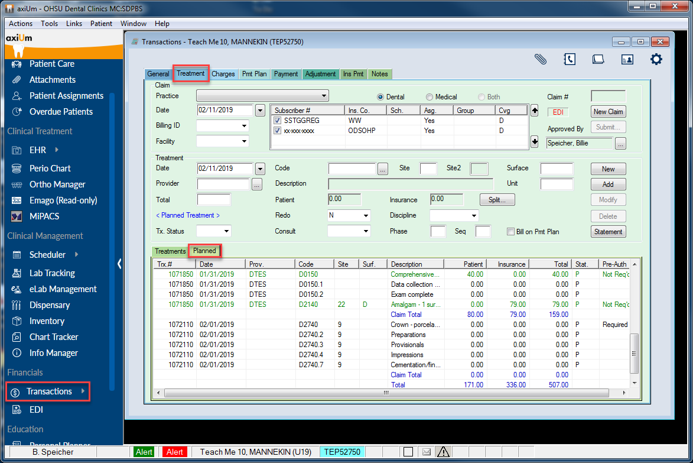The height and width of the screenshot is (463, 693).
Task: Open settings gear in Transactions window
Action: coord(656,59)
